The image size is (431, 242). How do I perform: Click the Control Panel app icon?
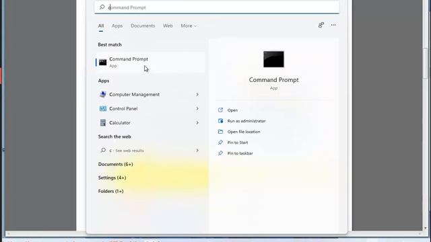[x=103, y=109]
